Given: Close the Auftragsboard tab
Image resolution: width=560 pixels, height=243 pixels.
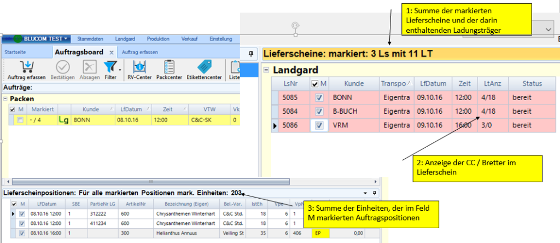Looking at the screenshot, I should tap(111, 52).
